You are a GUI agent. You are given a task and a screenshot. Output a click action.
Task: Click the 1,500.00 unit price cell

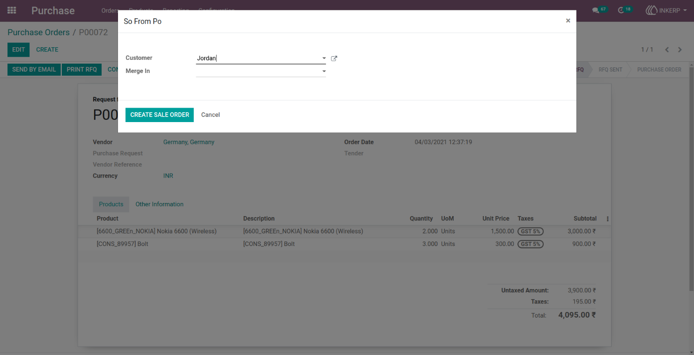tap(502, 231)
